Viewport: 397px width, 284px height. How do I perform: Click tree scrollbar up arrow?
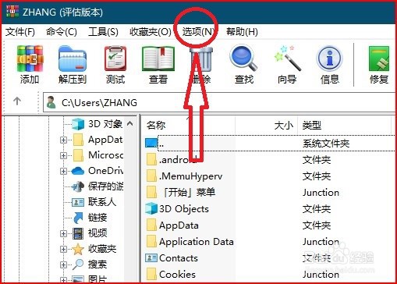130,124
